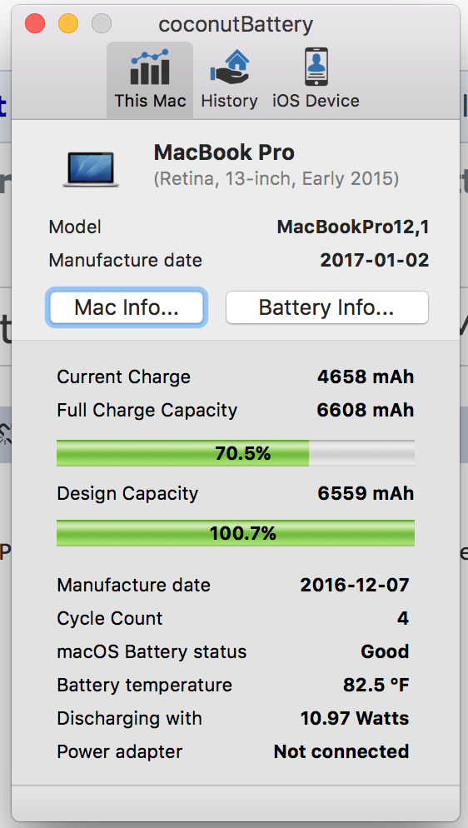The image size is (468, 828).
Task: Select the MacBookPro12,1 model value
Action: pos(353,227)
